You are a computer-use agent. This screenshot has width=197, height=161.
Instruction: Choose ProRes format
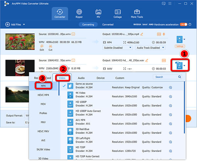43,113
